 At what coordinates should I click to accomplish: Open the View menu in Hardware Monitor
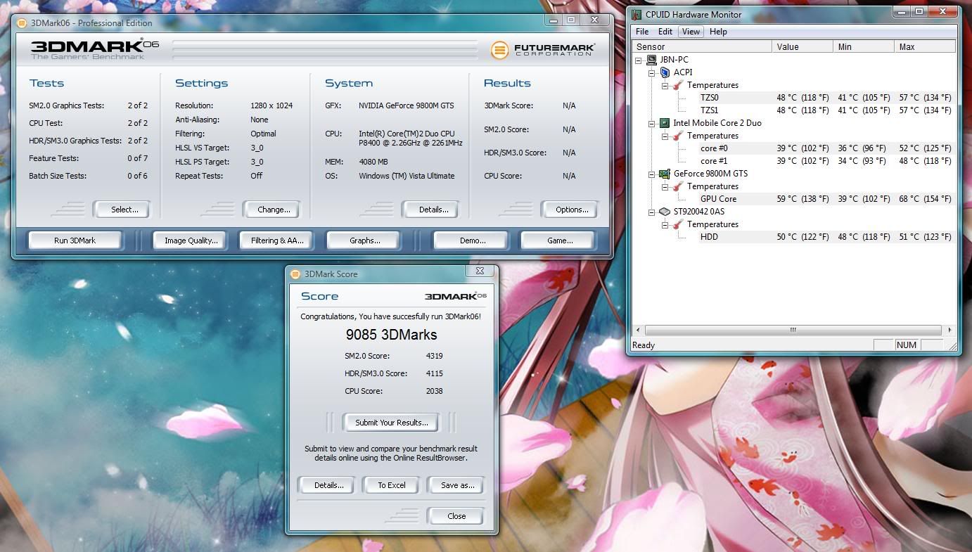(691, 32)
